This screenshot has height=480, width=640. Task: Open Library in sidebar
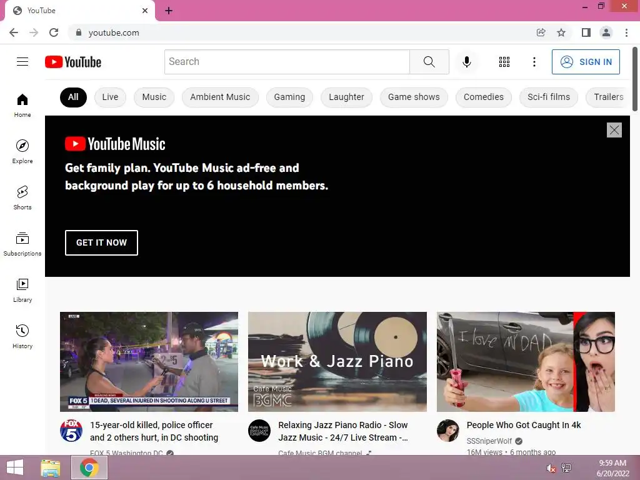pyautogui.click(x=22, y=290)
